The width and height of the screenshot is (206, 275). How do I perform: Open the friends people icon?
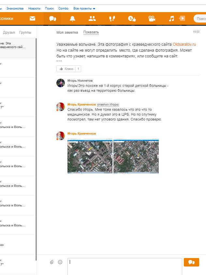(x=92, y=19)
